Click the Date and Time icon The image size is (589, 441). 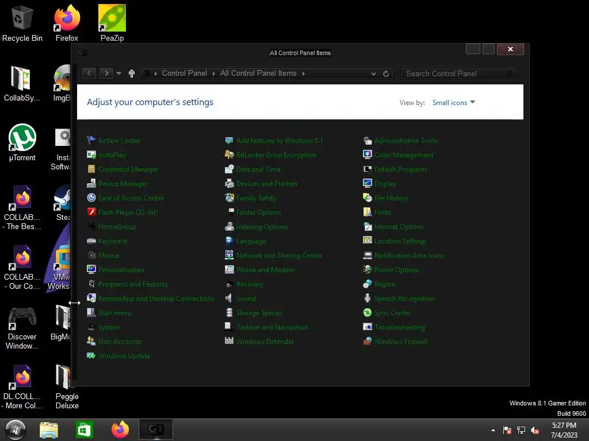pos(229,169)
